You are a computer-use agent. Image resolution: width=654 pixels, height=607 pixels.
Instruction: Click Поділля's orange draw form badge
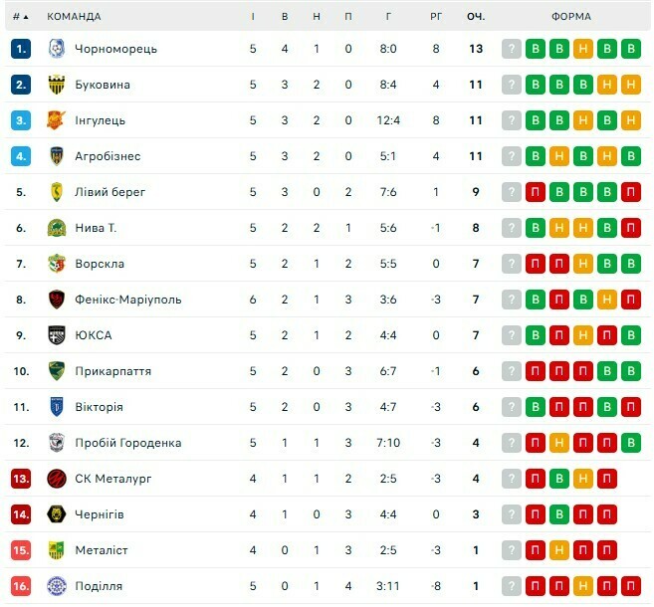(x=583, y=586)
